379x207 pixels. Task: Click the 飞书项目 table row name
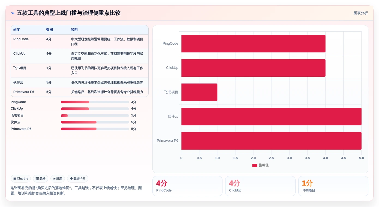20,68
